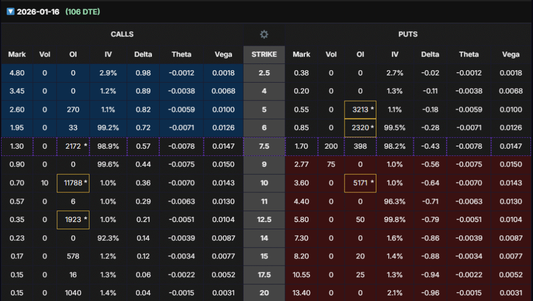Select call mark 1.30 at 7.5 strike

[x=17, y=147]
